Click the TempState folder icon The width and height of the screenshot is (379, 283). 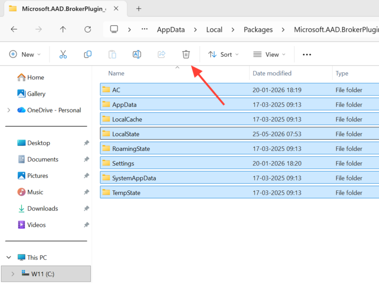[x=106, y=192]
